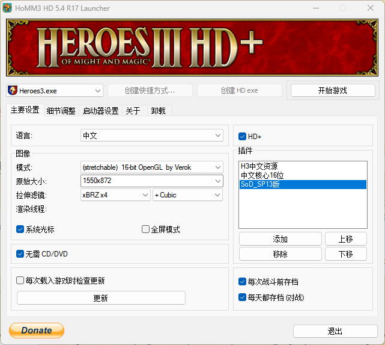
Task: Click the Heroes III HD+ banner image
Action: (x=192, y=48)
